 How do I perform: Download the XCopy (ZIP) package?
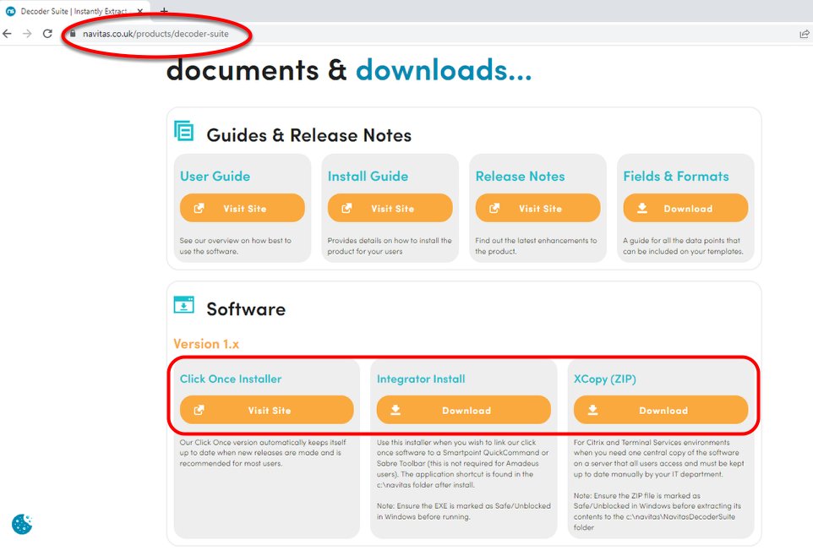661,410
